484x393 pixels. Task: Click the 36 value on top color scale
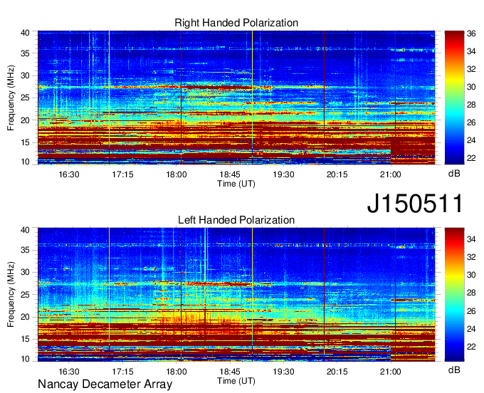pyautogui.click(x=471, y=33)
